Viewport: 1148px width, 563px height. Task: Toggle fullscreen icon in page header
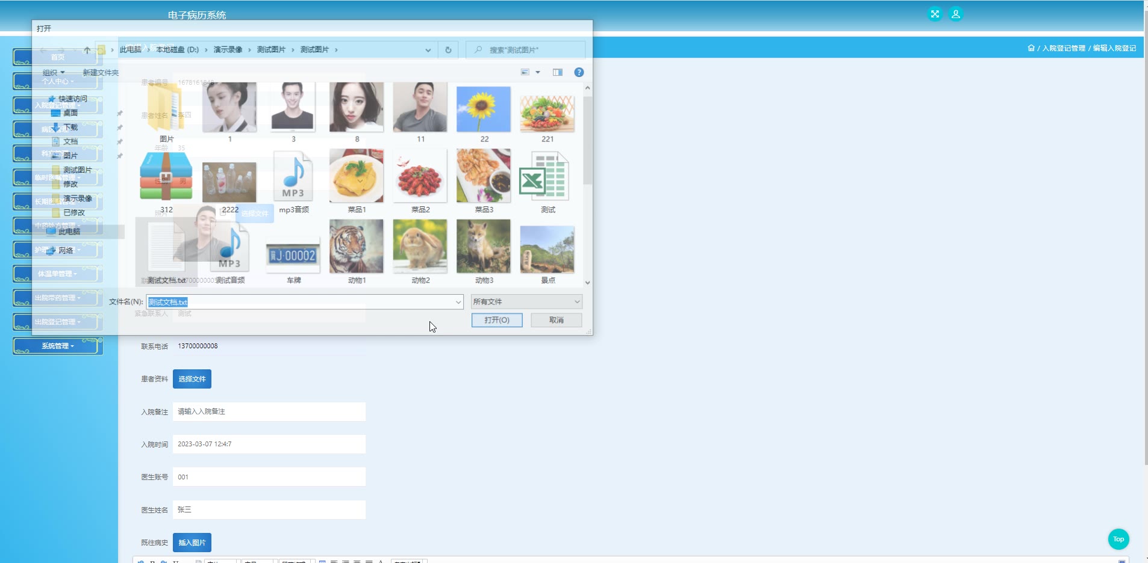pos(935,14)
